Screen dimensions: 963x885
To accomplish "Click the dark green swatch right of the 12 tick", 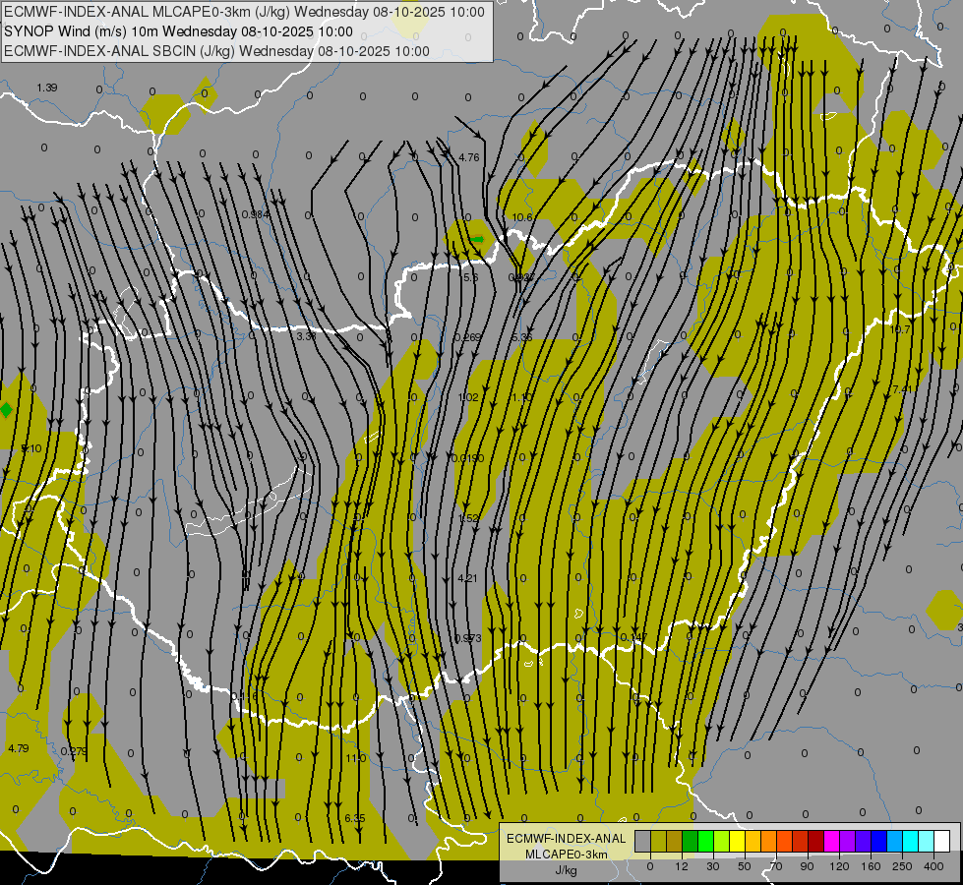I will coord(691,842).
